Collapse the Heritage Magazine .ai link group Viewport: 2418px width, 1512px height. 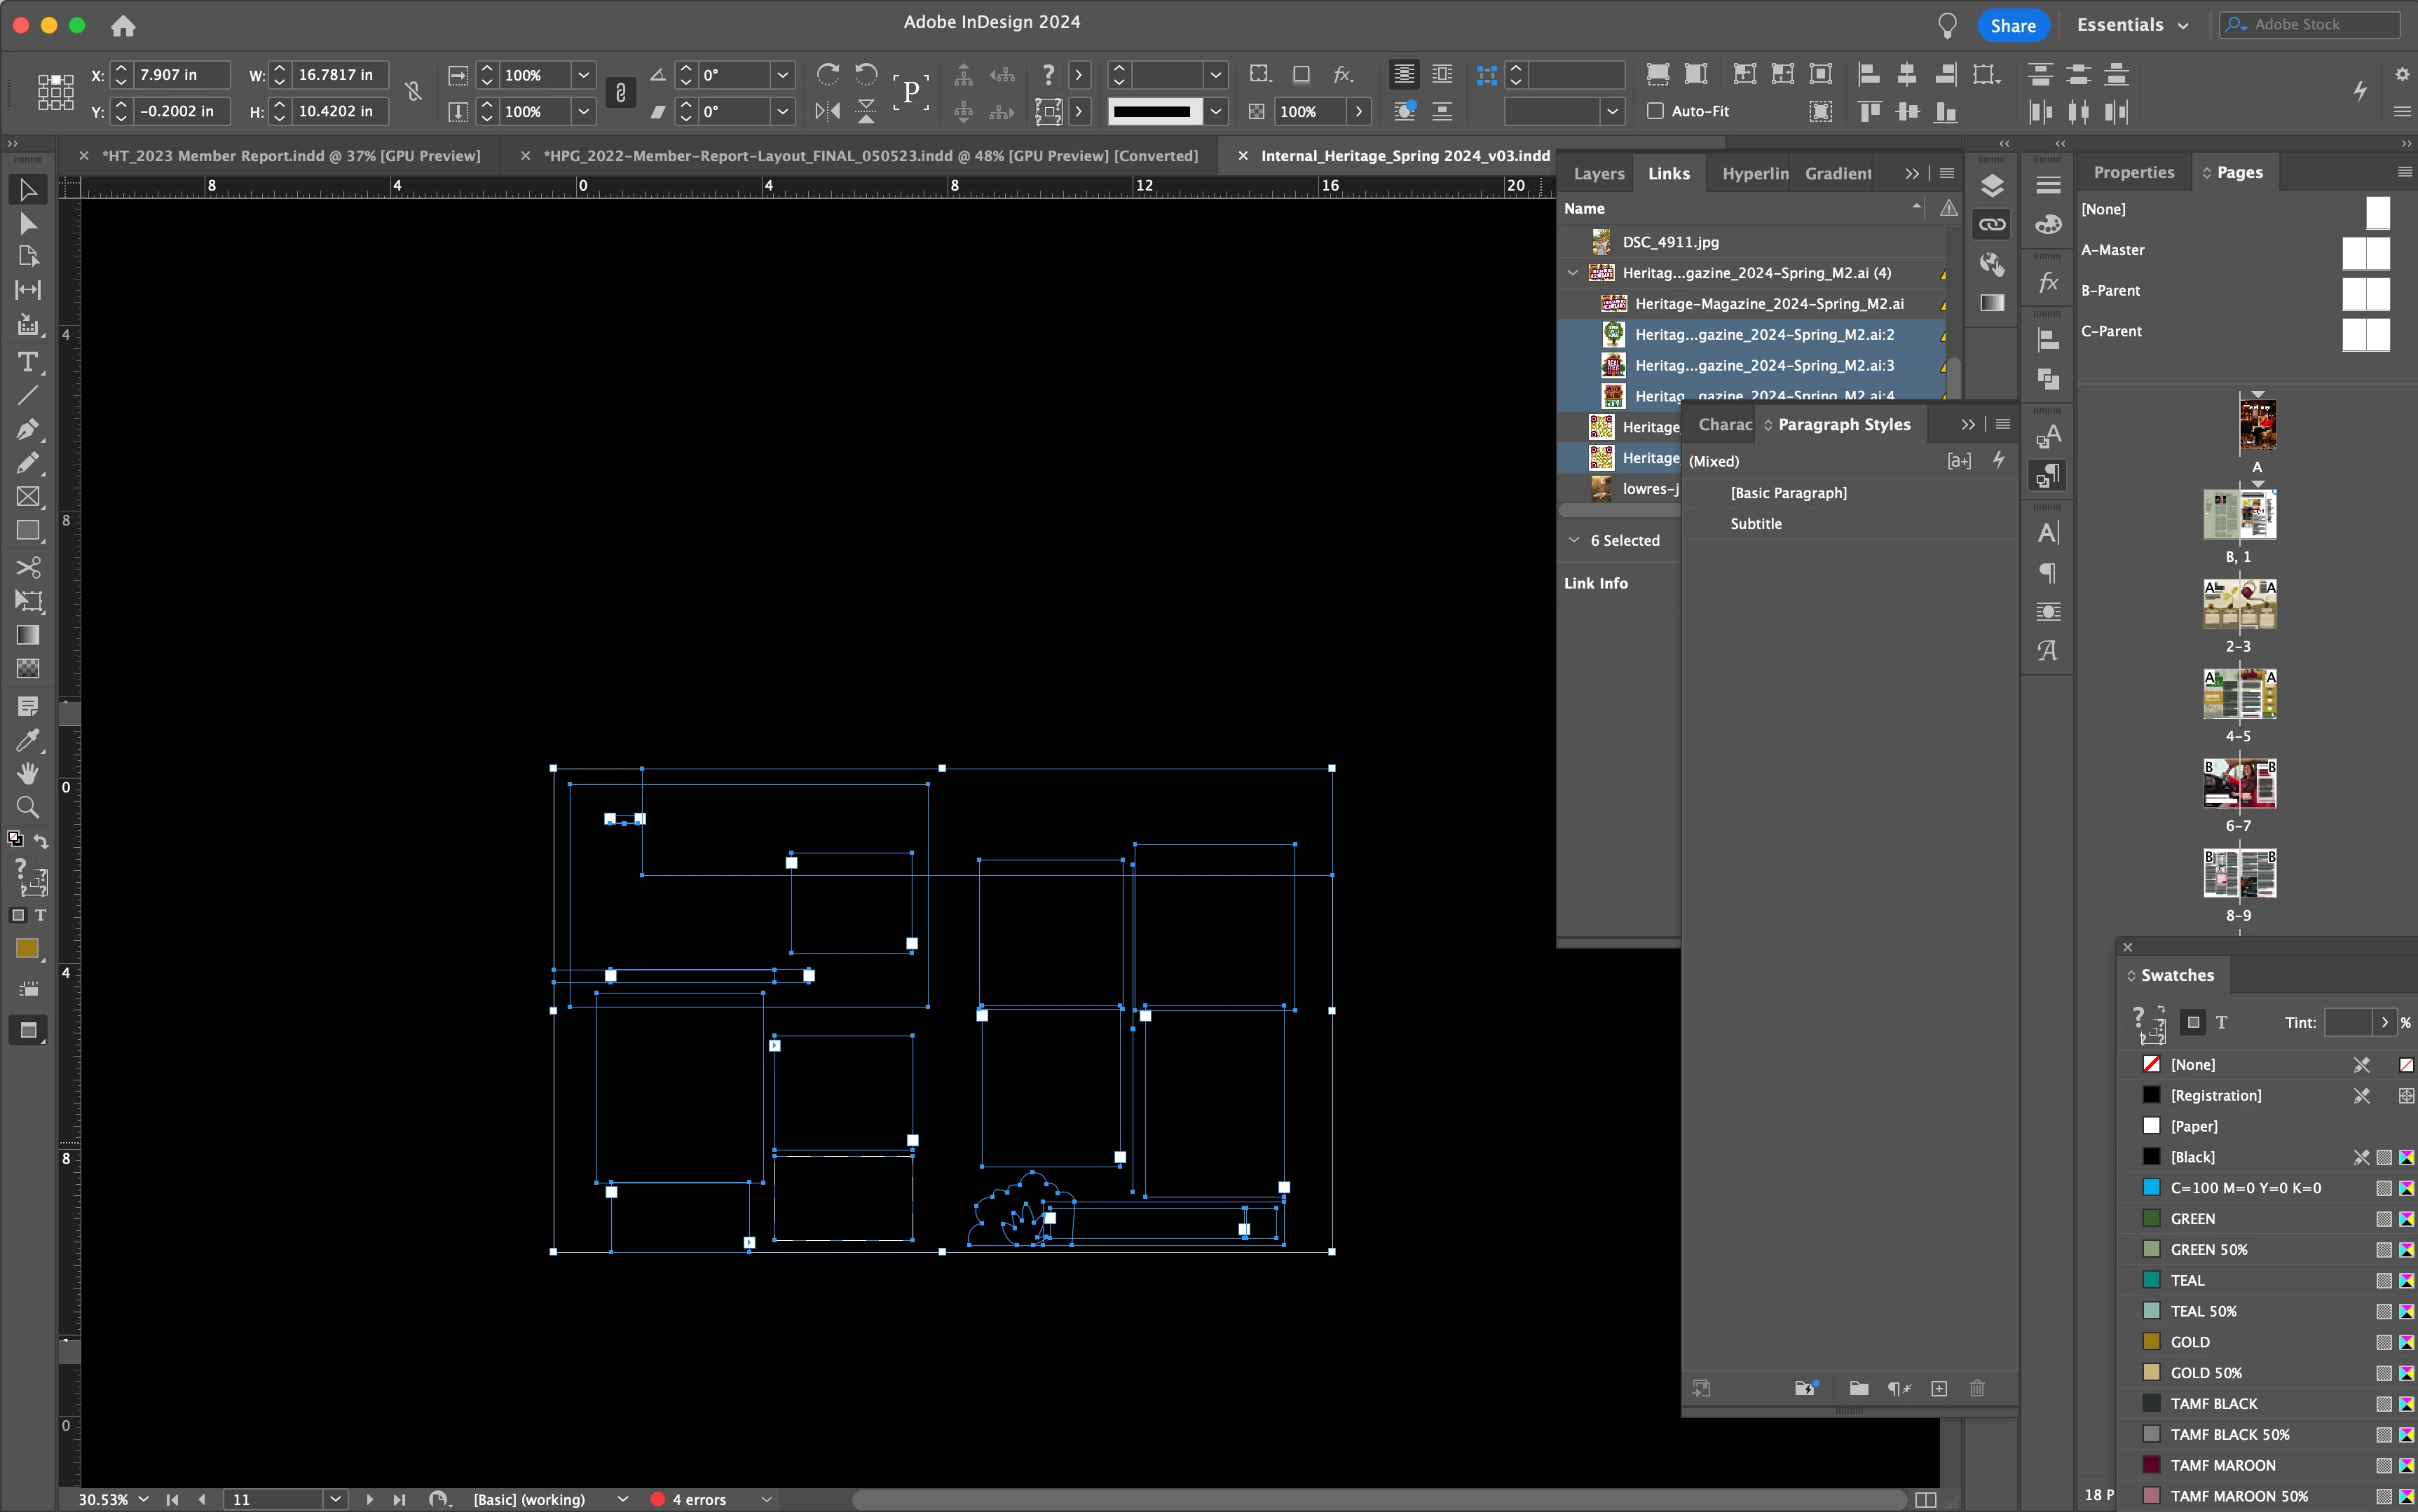[1573, 273]
